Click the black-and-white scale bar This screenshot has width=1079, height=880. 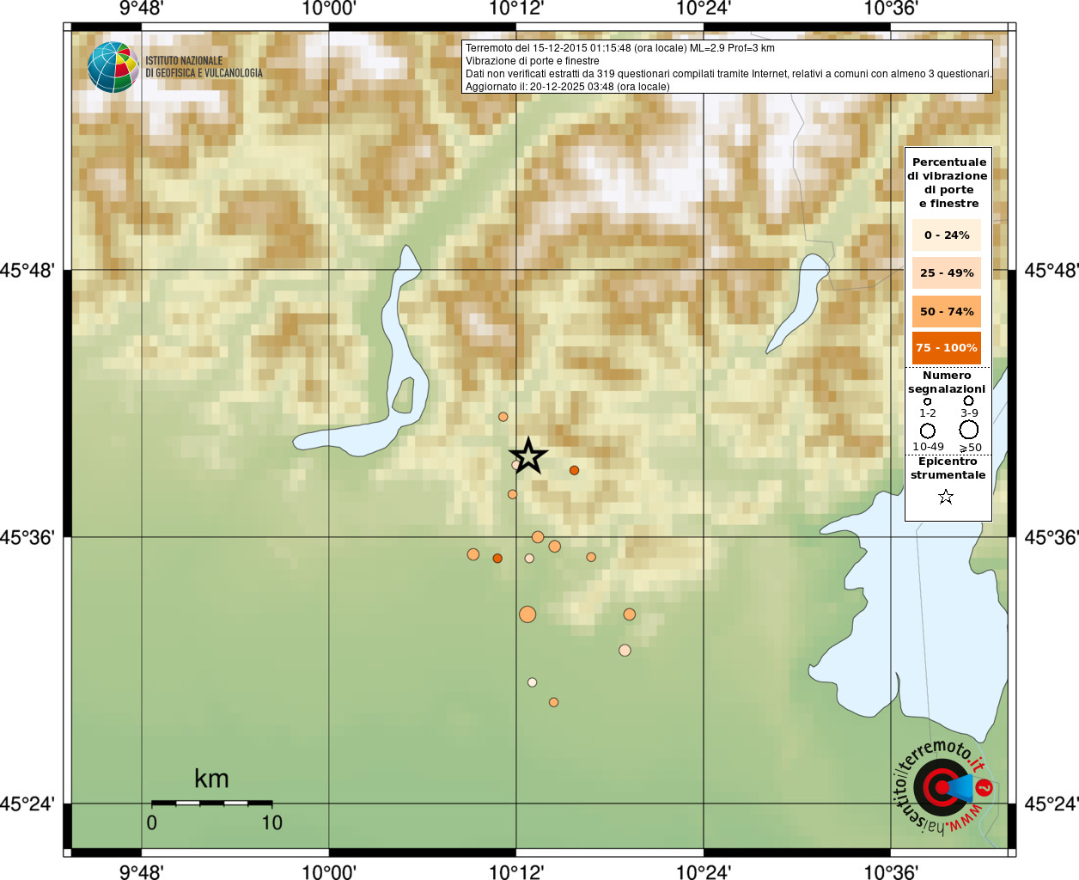[x=211, y=804]
